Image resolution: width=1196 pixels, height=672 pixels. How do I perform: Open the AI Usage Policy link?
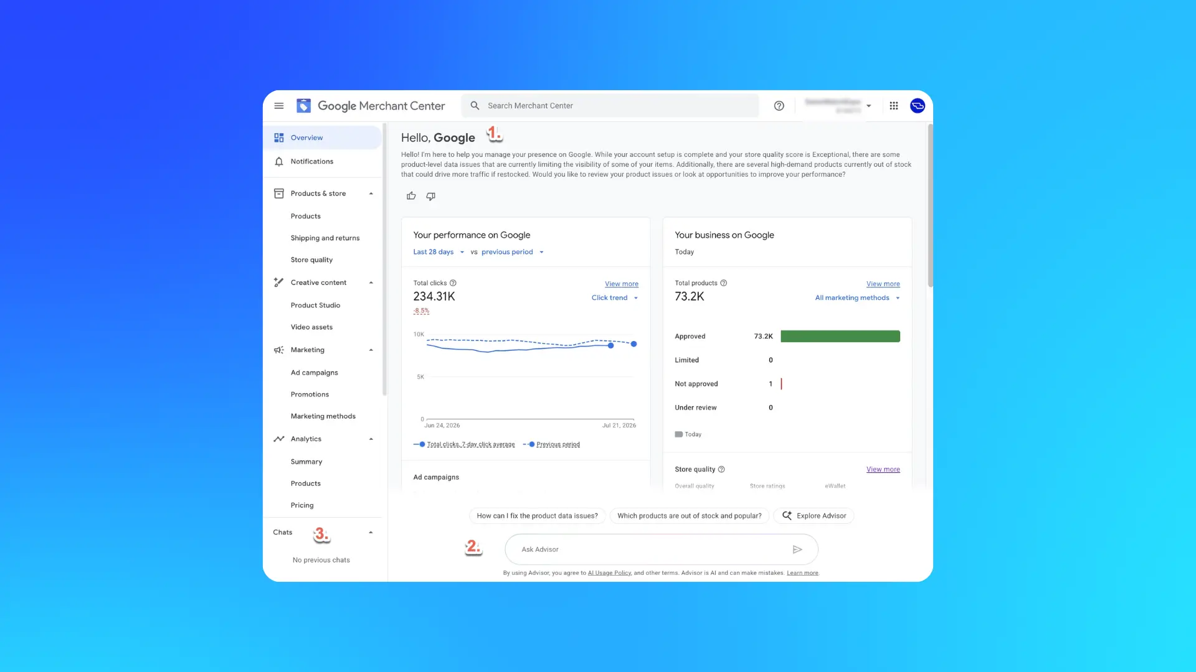point(609,573)
